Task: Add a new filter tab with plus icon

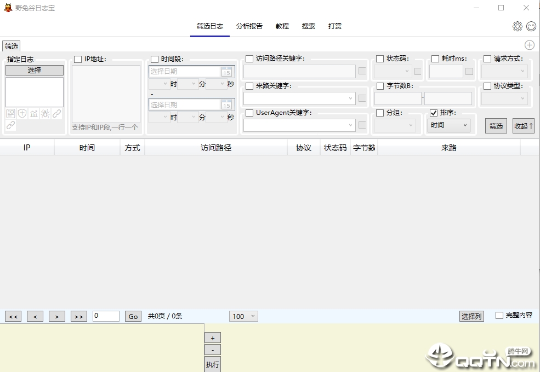Action: click(530, 45)
